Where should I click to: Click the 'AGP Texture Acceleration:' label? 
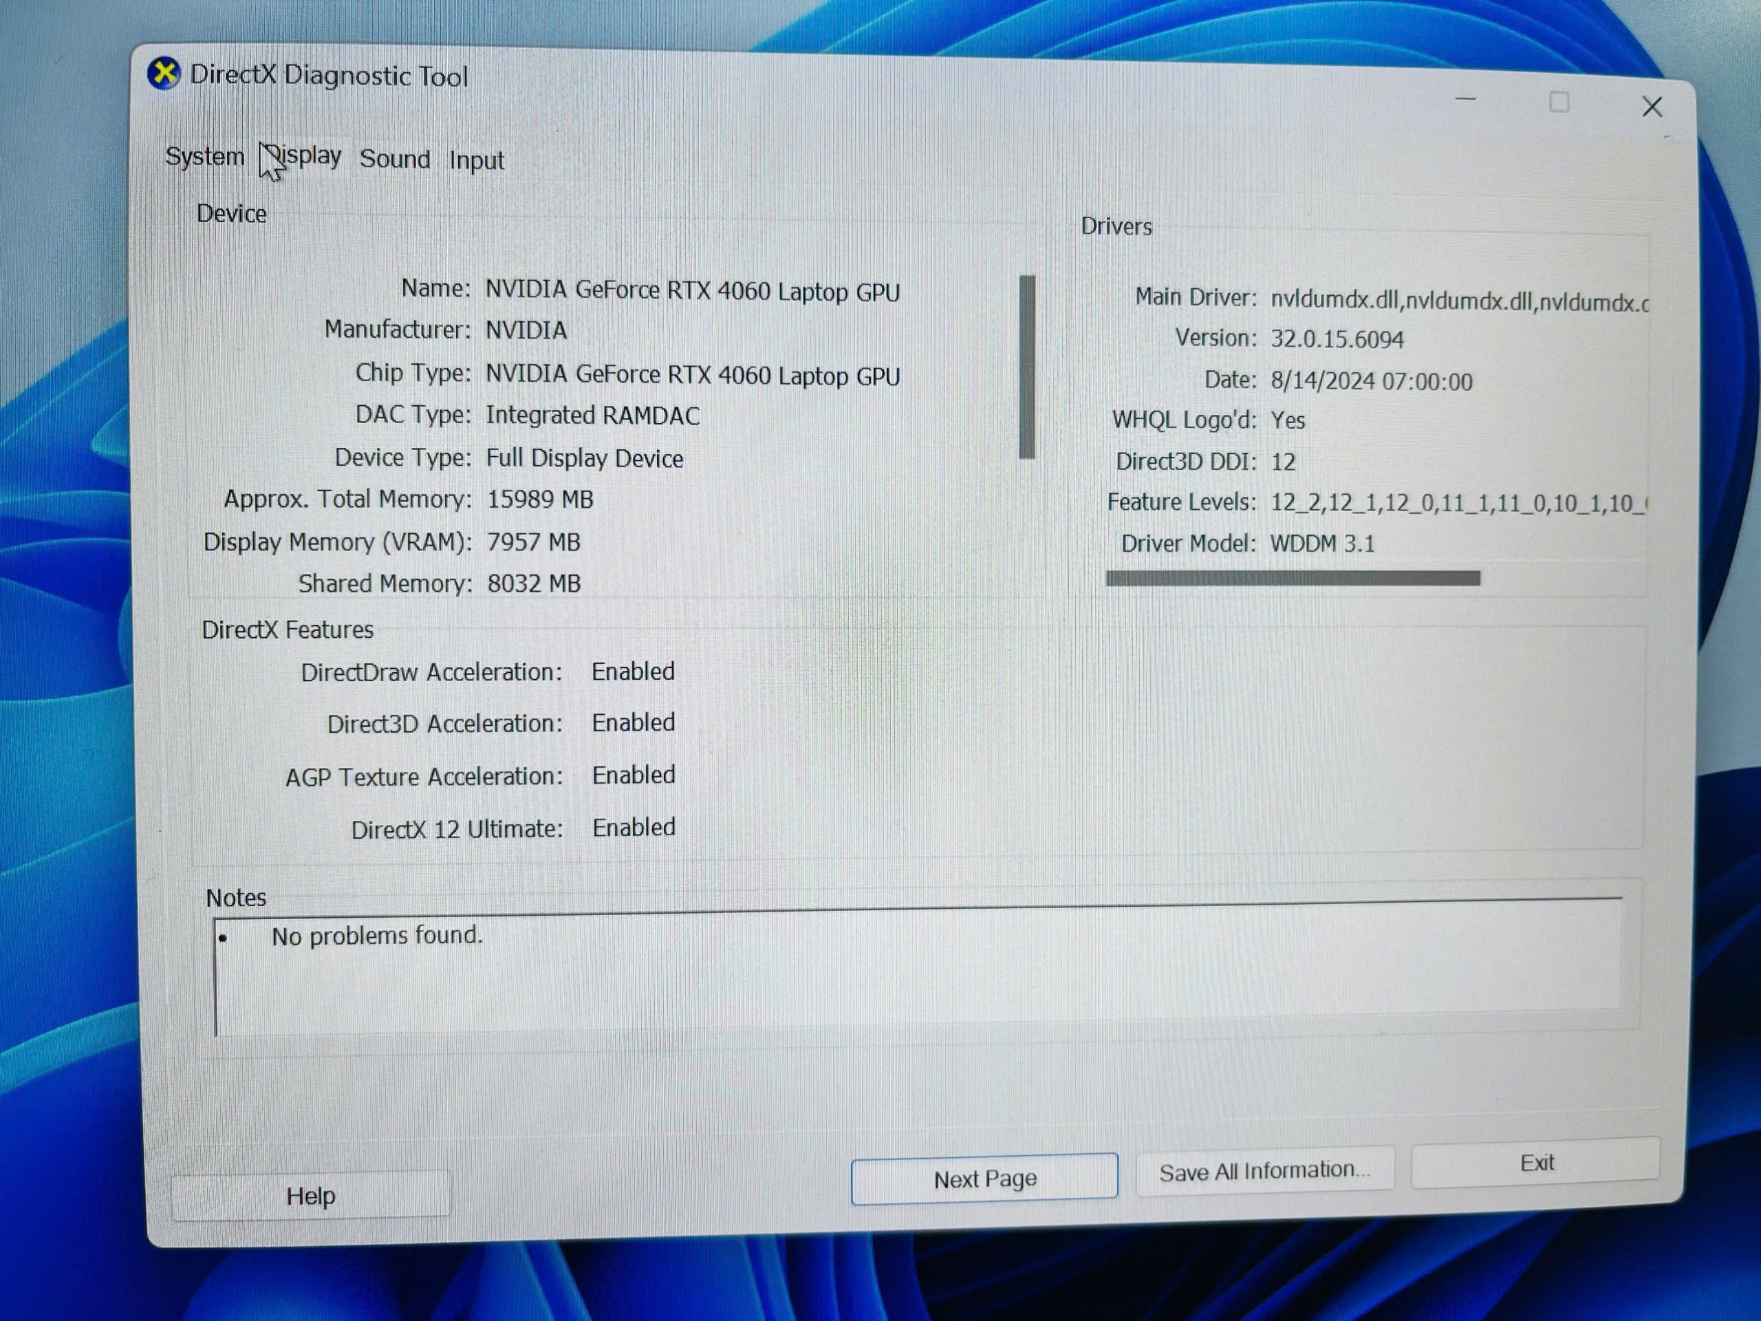[424, 776]
